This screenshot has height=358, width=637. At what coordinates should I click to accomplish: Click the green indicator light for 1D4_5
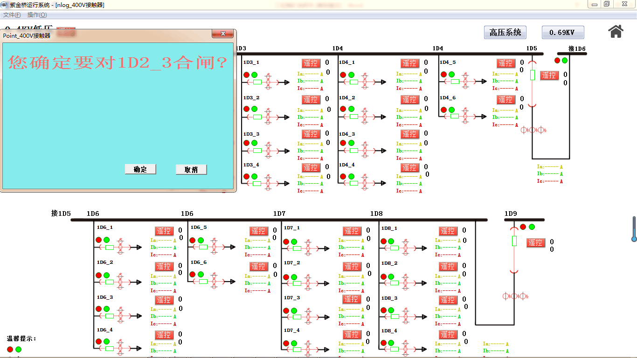pyautogui.click(x=451, y=75)
